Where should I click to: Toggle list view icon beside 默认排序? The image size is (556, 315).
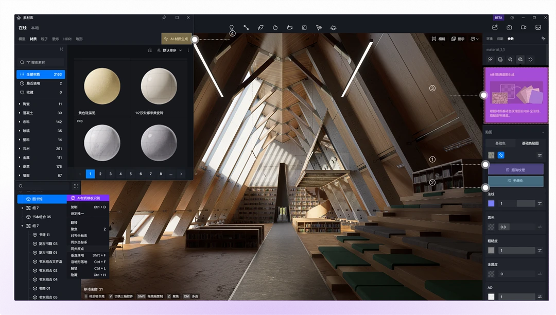click(150, 50)
